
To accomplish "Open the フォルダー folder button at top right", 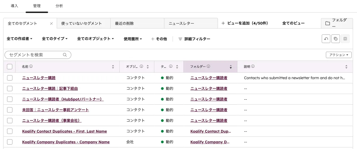I will (337, 23).
